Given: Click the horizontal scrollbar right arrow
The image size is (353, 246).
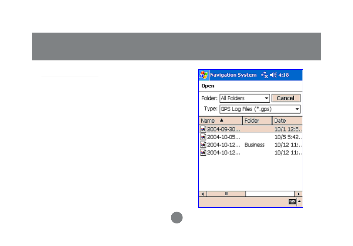Looking at the screenshot, I should pos(299,194).
